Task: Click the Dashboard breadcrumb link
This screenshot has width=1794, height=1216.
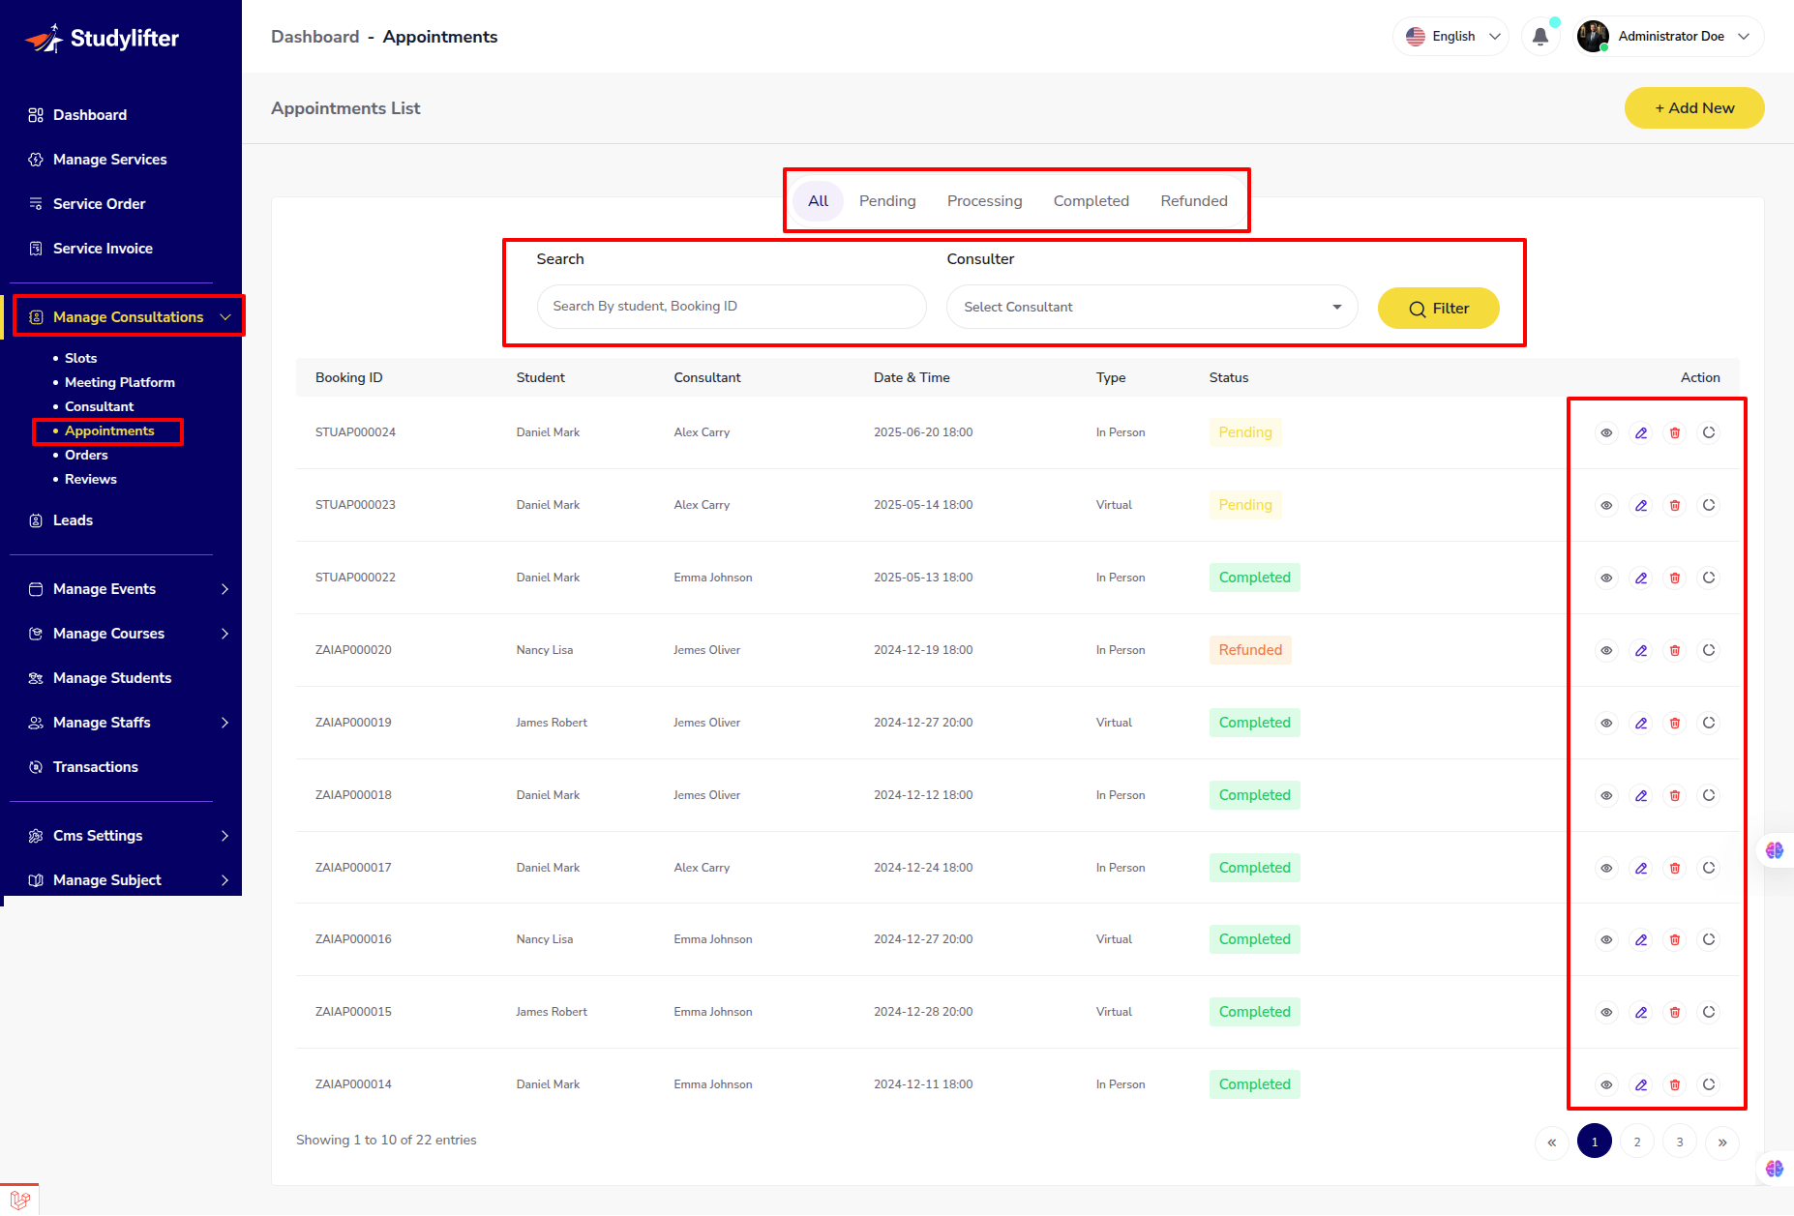Action: (315, 37)
